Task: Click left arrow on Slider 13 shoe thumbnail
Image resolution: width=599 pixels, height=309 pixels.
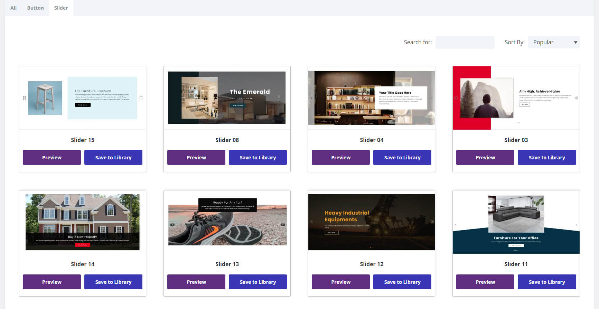Action: point(172,225)
